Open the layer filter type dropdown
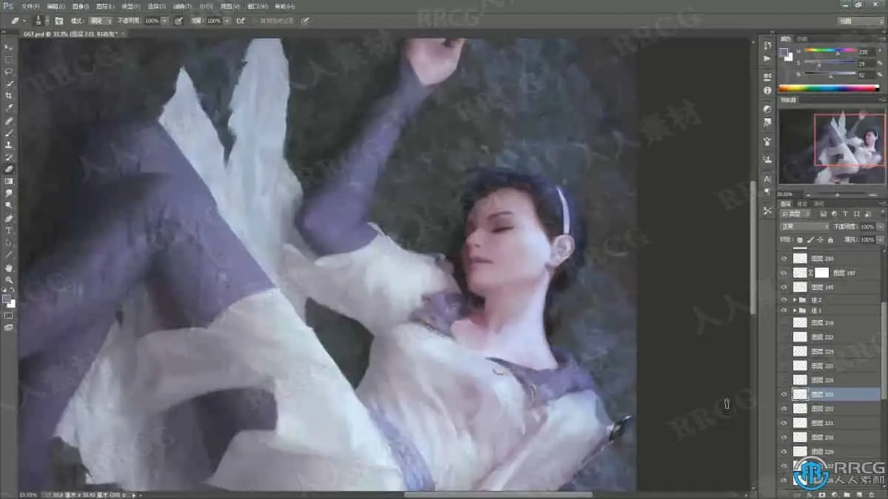 point(794,214)
